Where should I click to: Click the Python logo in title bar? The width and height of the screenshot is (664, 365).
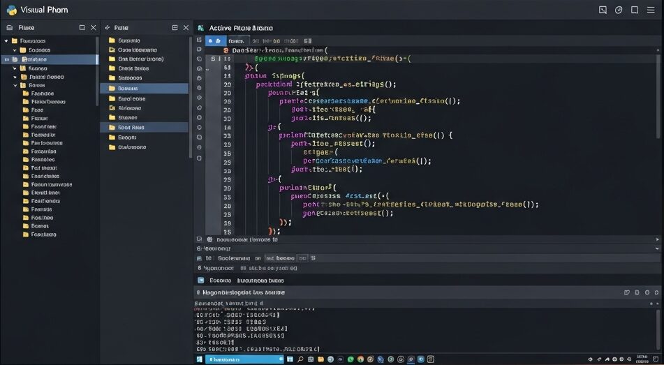pos(11,10)
